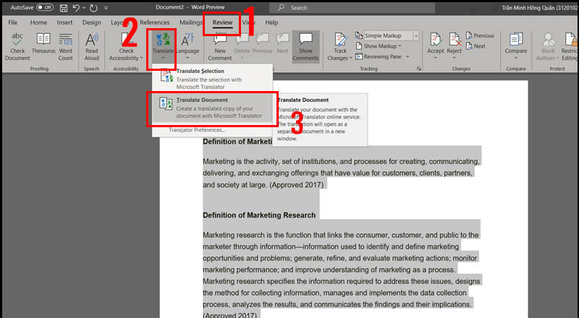Go to Previous change
Image resolution: width=579 pixels, height=318 pixels.
click(479, 35)
